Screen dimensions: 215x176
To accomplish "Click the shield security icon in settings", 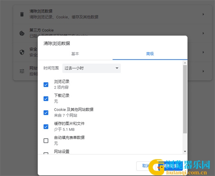I will pyautogui.click(x=22, y=52).
